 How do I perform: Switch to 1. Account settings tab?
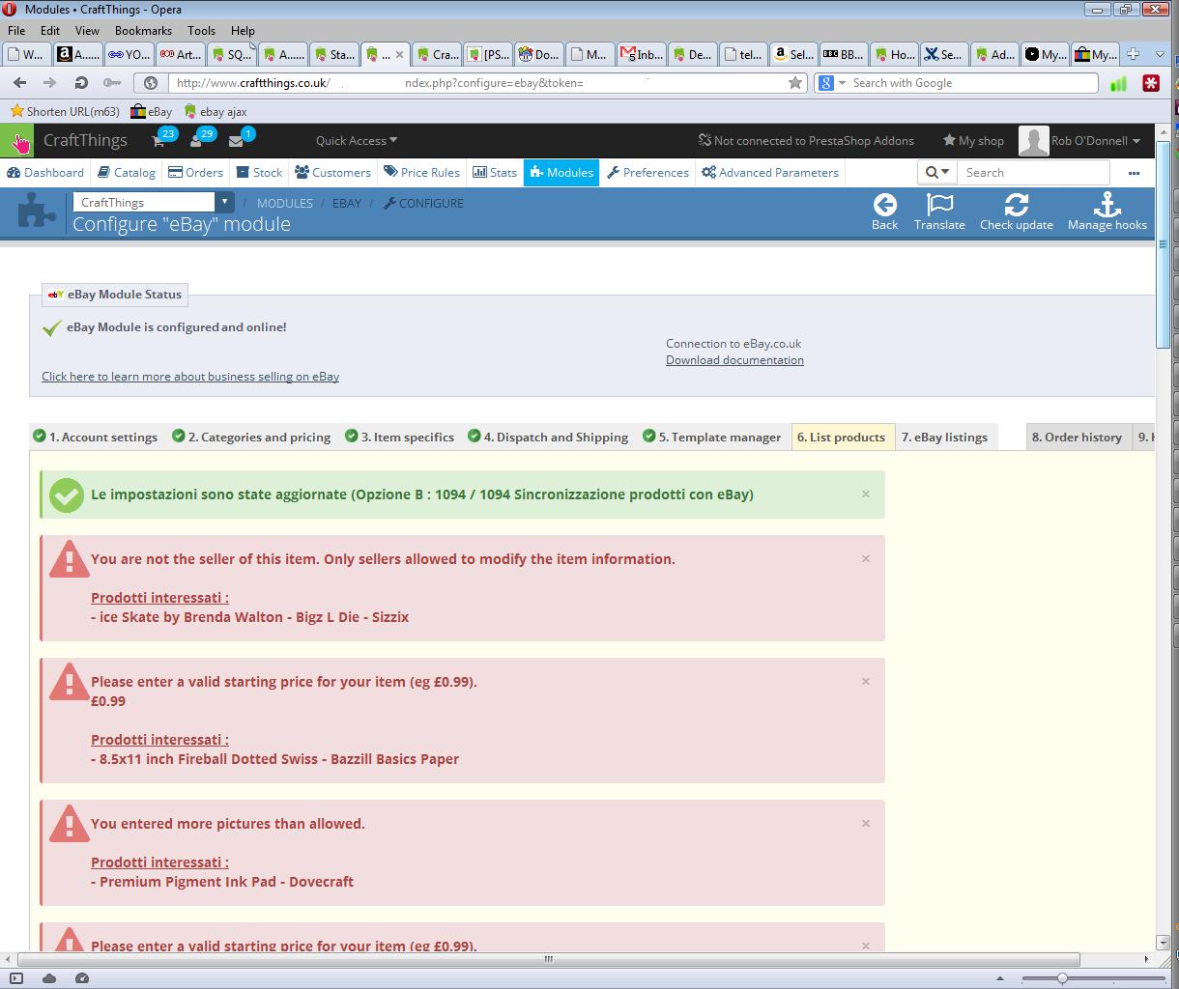96,438
